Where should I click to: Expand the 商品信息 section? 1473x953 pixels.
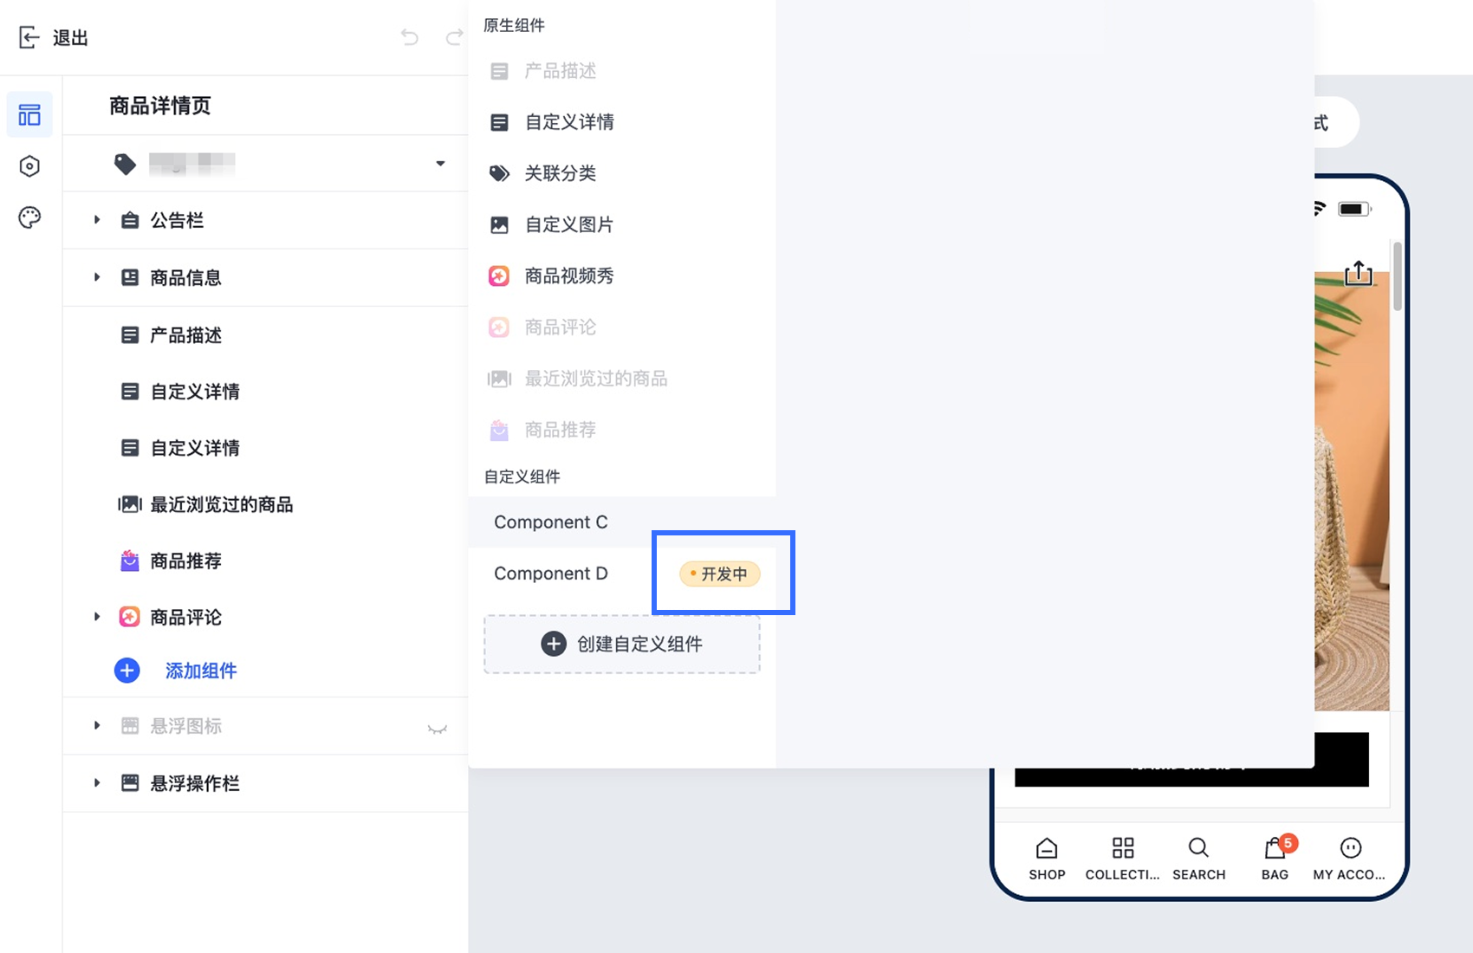(x=96, y=277)
